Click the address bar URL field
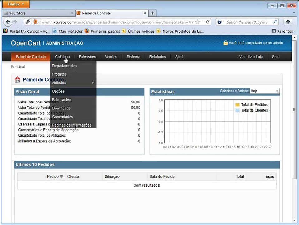 [117, 22]
